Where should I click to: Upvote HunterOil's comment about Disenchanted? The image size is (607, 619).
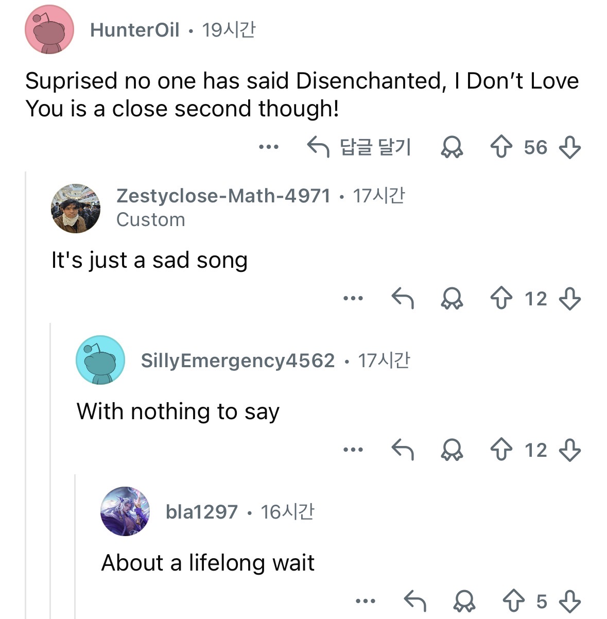501,147
